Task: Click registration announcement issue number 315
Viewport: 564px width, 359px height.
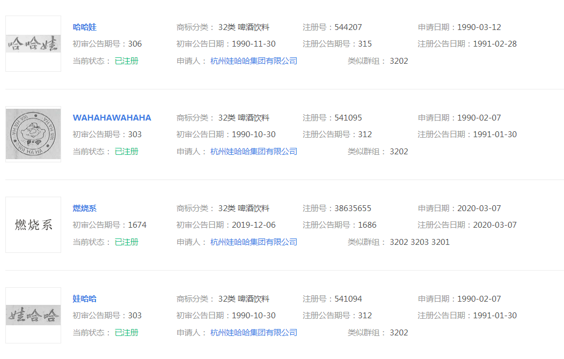Action: 365,44
